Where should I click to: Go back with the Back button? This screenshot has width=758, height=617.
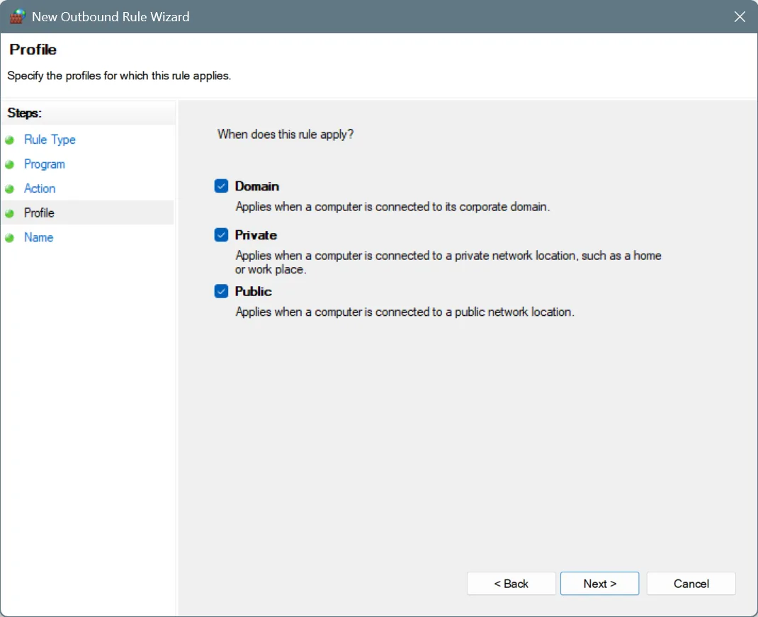tap(511, 584)
